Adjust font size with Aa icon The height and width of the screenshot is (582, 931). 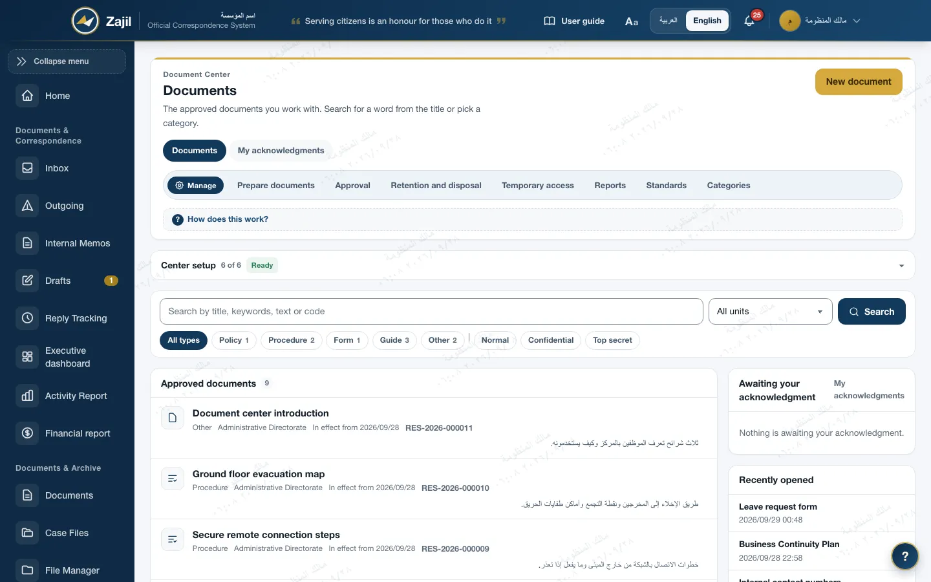632,21
